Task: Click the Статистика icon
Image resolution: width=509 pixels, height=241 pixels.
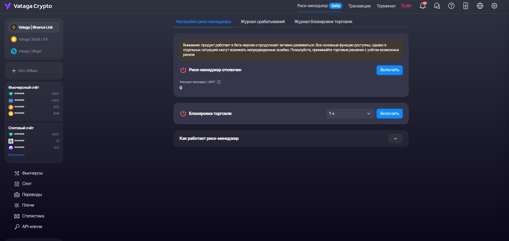Action: point(17,216)
